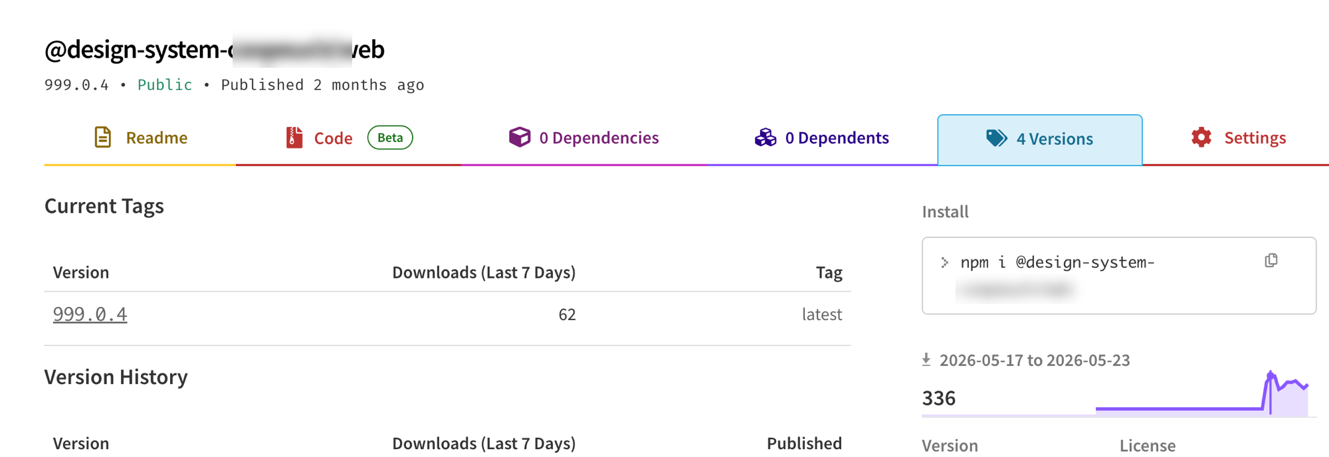Open the Readme tab
The width and height of the screenshot is (1329, 457).
tap(140, 138)
